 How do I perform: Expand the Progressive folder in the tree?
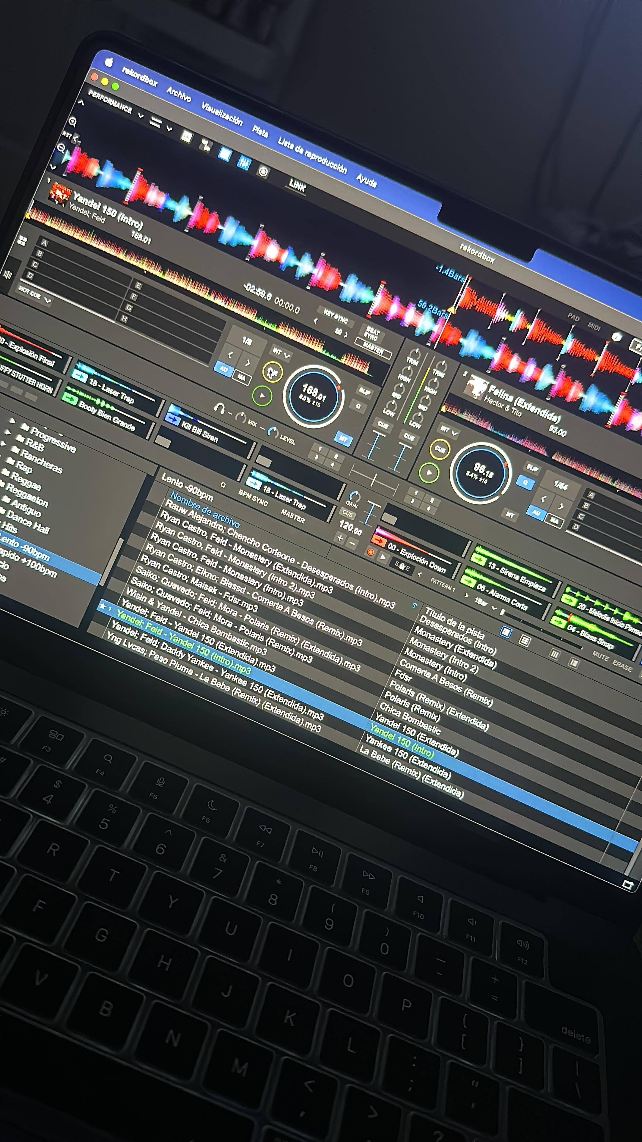13,421
